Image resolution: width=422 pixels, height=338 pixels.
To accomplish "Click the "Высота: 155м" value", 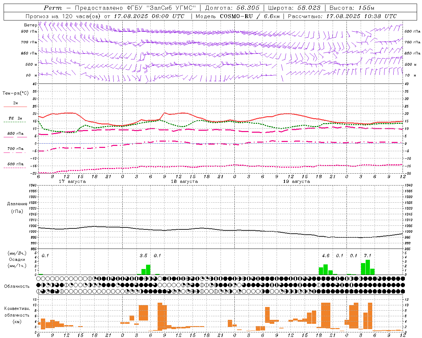I will (352, 8).
